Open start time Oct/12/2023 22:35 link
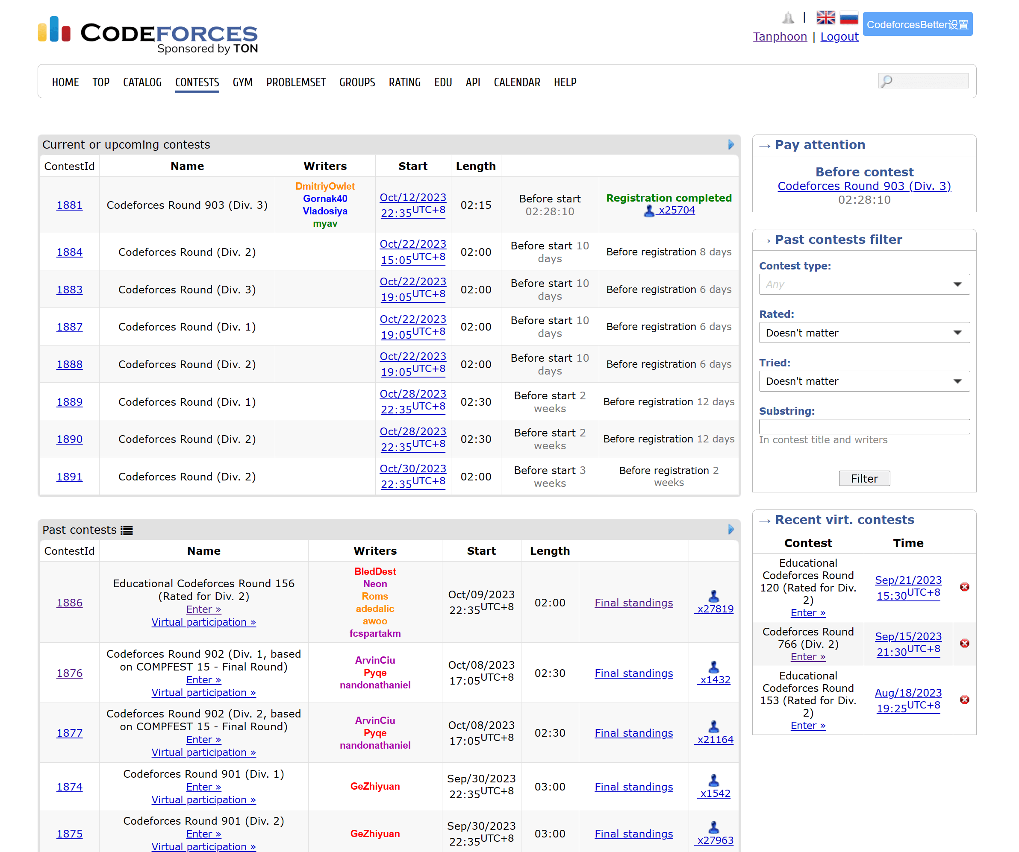This screenshot has width=1019, height=852. pos(412,205)
